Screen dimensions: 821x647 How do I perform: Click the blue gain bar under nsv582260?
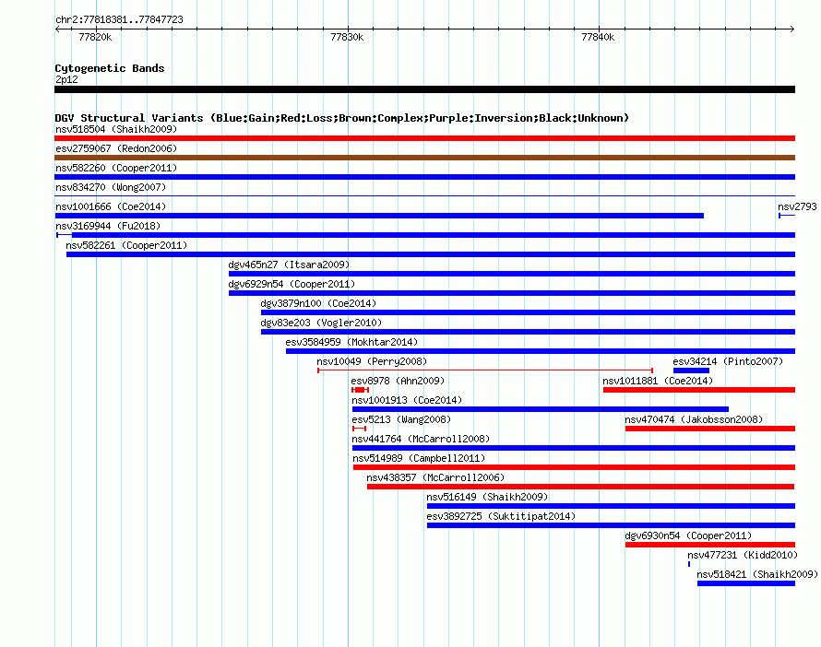pyautogui.click(x=424, y=177)
